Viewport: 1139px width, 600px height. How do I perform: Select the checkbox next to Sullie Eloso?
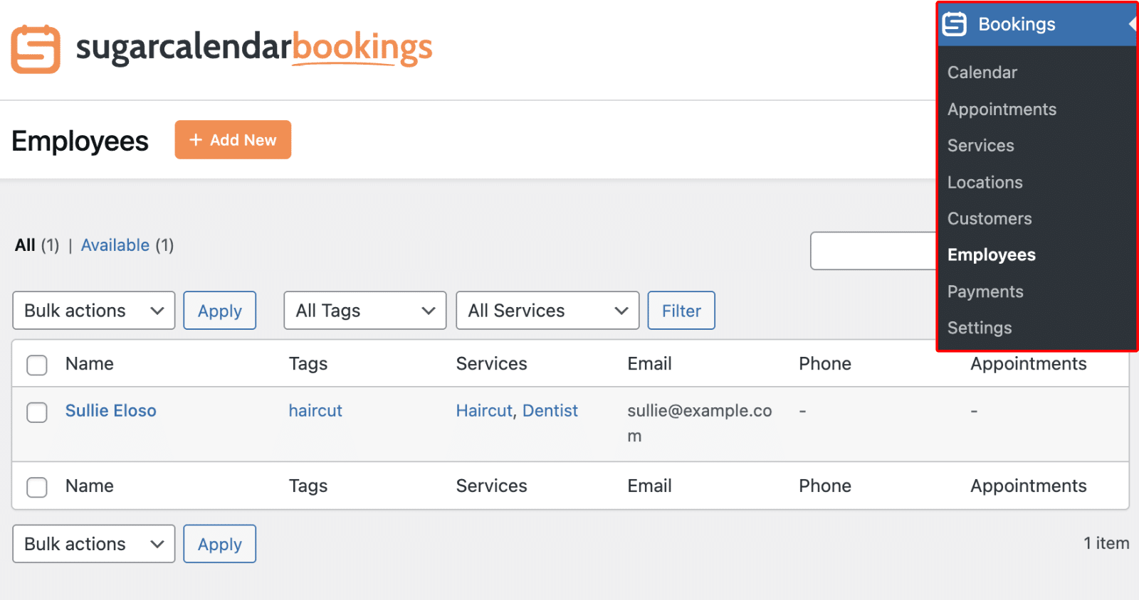36,412
